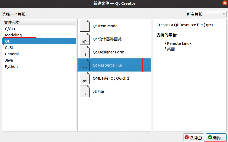This screenshot has height=142, width=228.
Task: Select the General category
Action: pyautogui.click(x=39, y=54)
